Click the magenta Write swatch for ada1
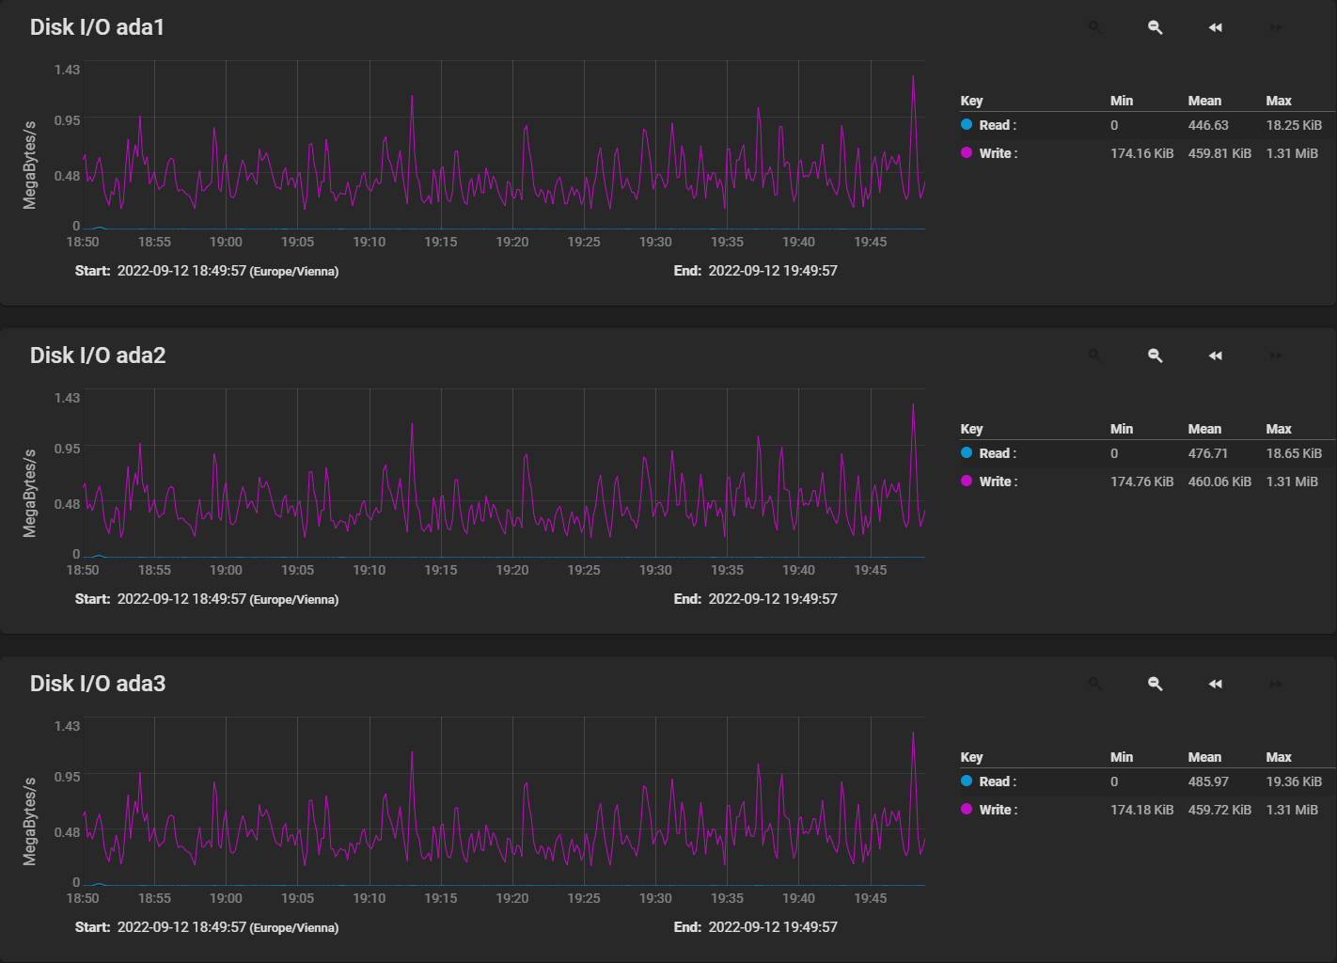This screenshot has width=1337, height=963. click(x=967, y=152)
